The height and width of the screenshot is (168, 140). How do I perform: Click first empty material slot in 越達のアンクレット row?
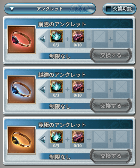point(99,87)
